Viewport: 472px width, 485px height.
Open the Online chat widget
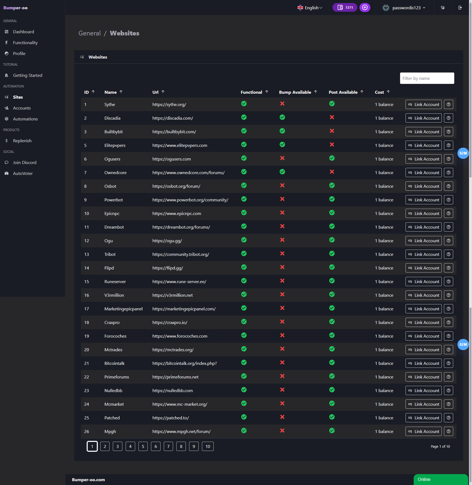click(441, 480)
